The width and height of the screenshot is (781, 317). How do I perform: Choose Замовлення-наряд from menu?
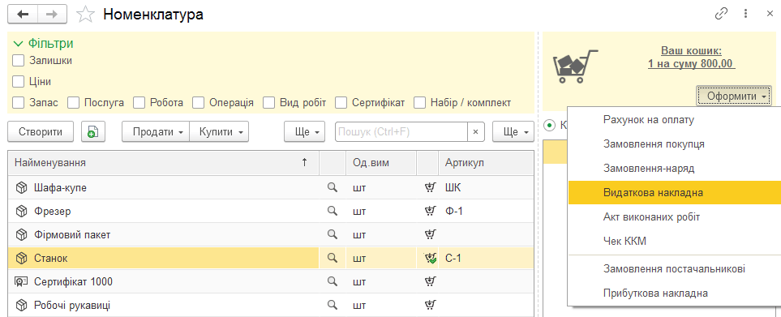coord(675,168)
